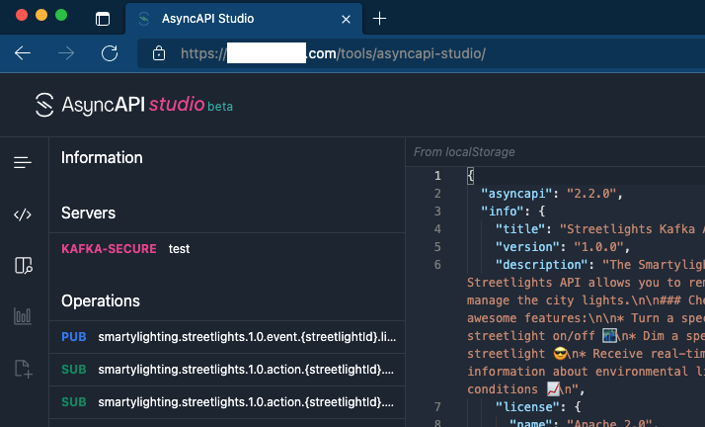Viewport: 705px width, 427px height.
Task: Go to the Servers section
Action: point(88,213)
